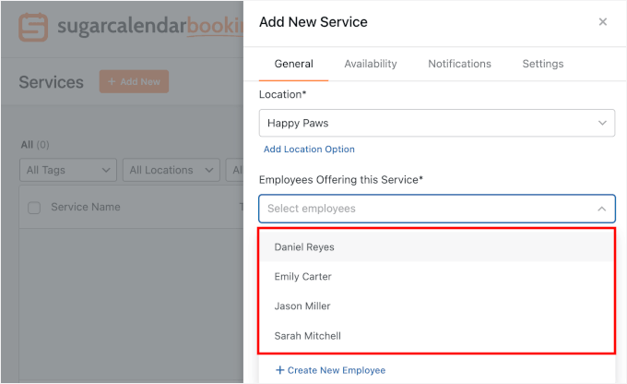This screenshot has width=627, height=384.
Task: Click the sugarcalendar booking wordmark
Action: point(150,27)
